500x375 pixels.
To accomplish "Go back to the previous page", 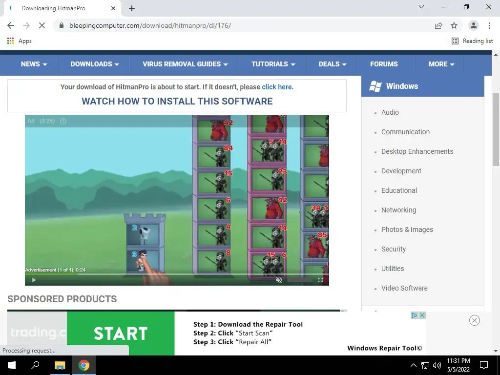I will (x=11, y=25).
